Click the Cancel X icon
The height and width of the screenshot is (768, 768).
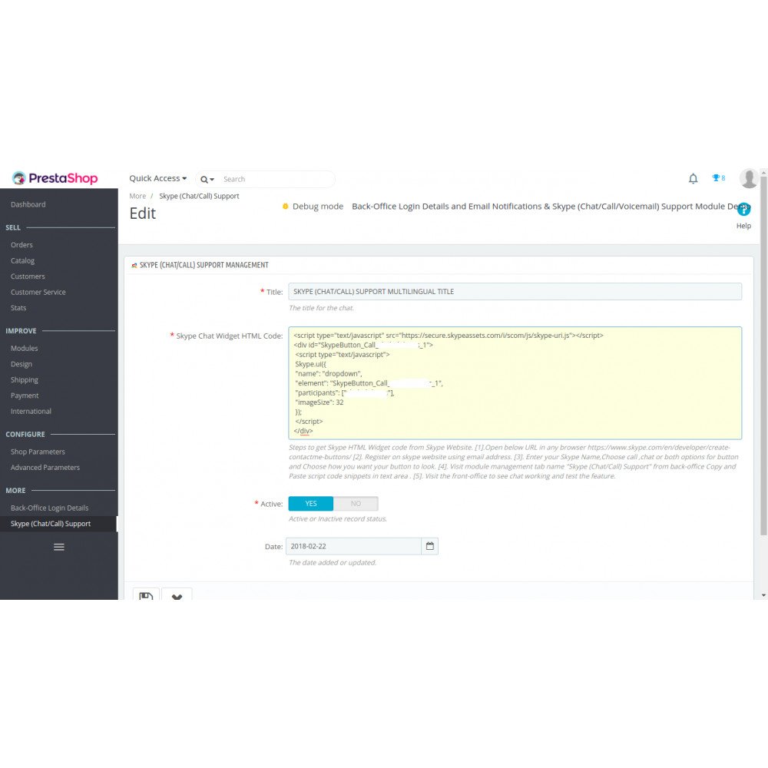click(177, 595)
